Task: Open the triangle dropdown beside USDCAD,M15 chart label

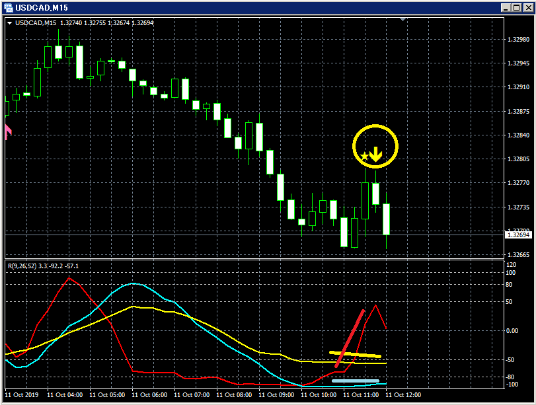Action: click(x=9, y=23)
